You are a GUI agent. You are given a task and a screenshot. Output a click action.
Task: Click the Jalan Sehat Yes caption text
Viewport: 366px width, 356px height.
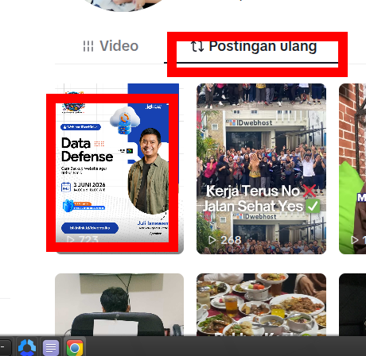click(253, 206)
